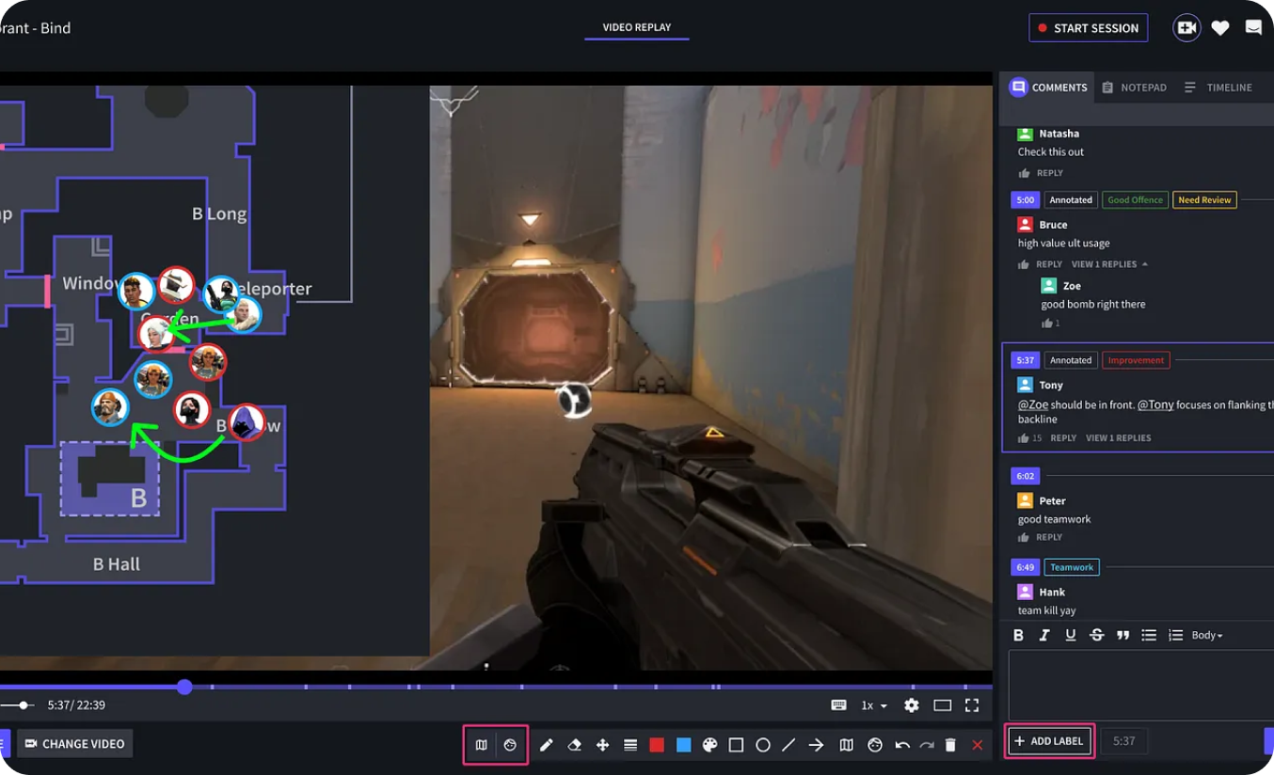Select the Ellipse drawing tool

763,744
